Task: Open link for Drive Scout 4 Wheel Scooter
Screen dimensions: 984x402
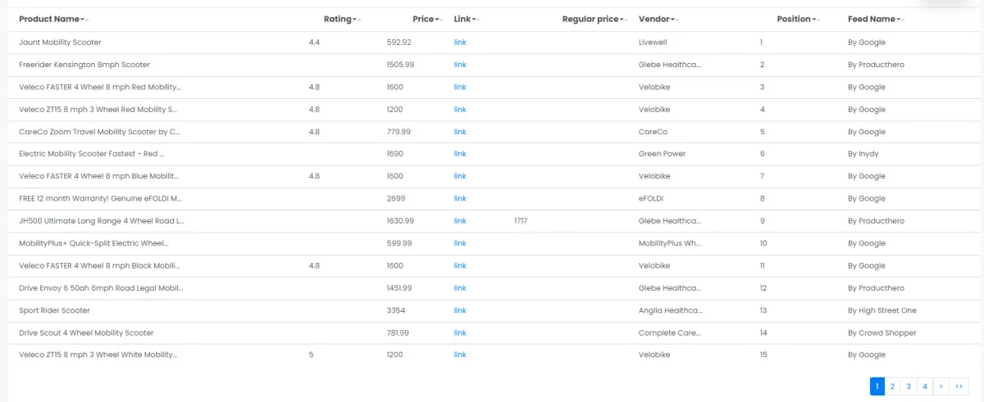Action: point(460,333)
